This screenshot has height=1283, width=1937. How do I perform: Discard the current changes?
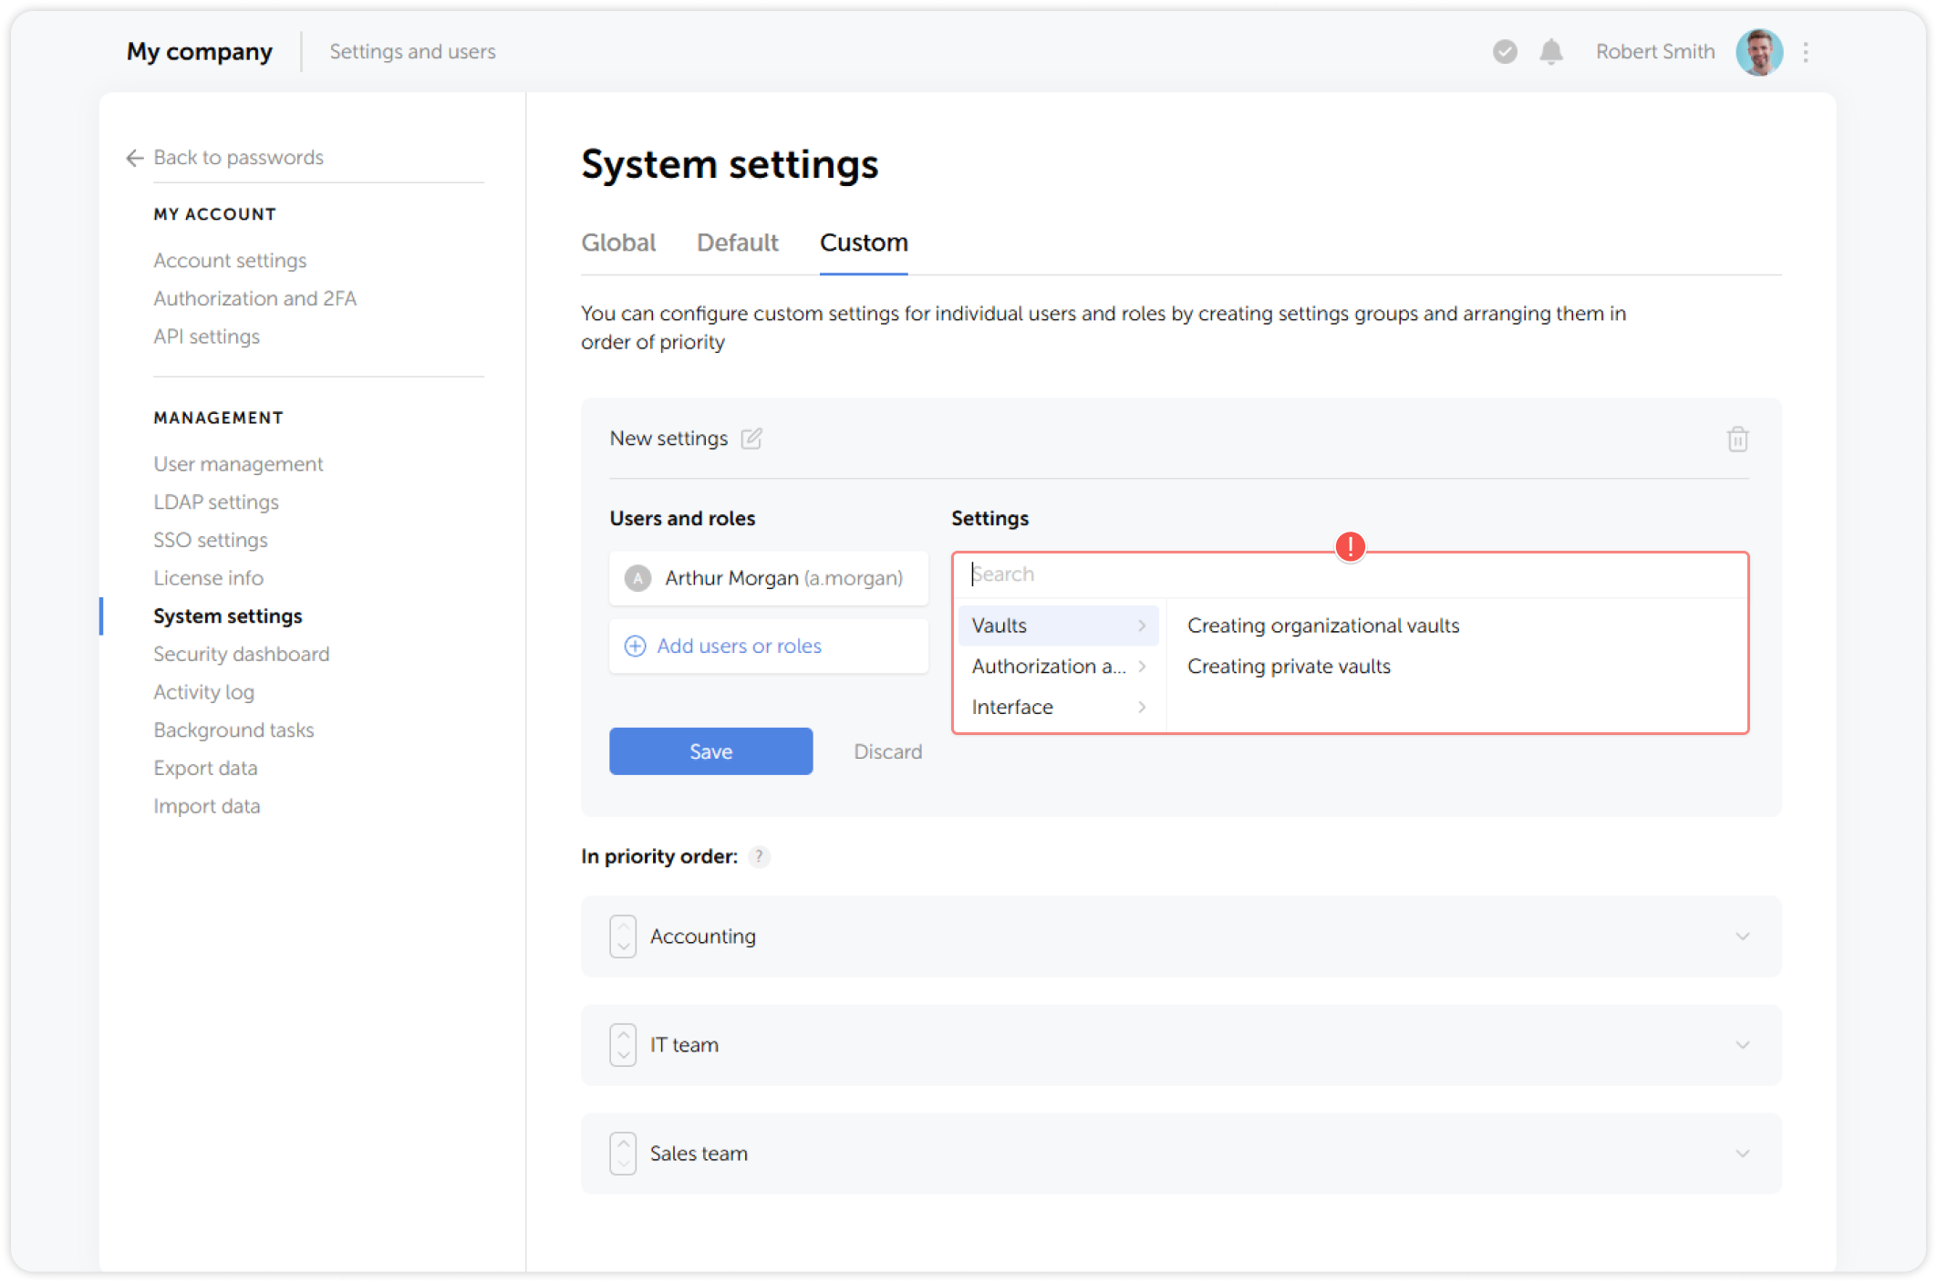point(886,750)
